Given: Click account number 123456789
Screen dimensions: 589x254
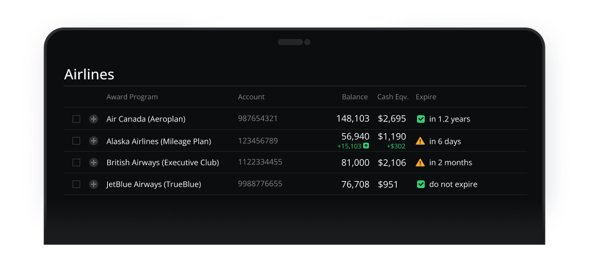Looking at the screenshot, I should [258, 141].
